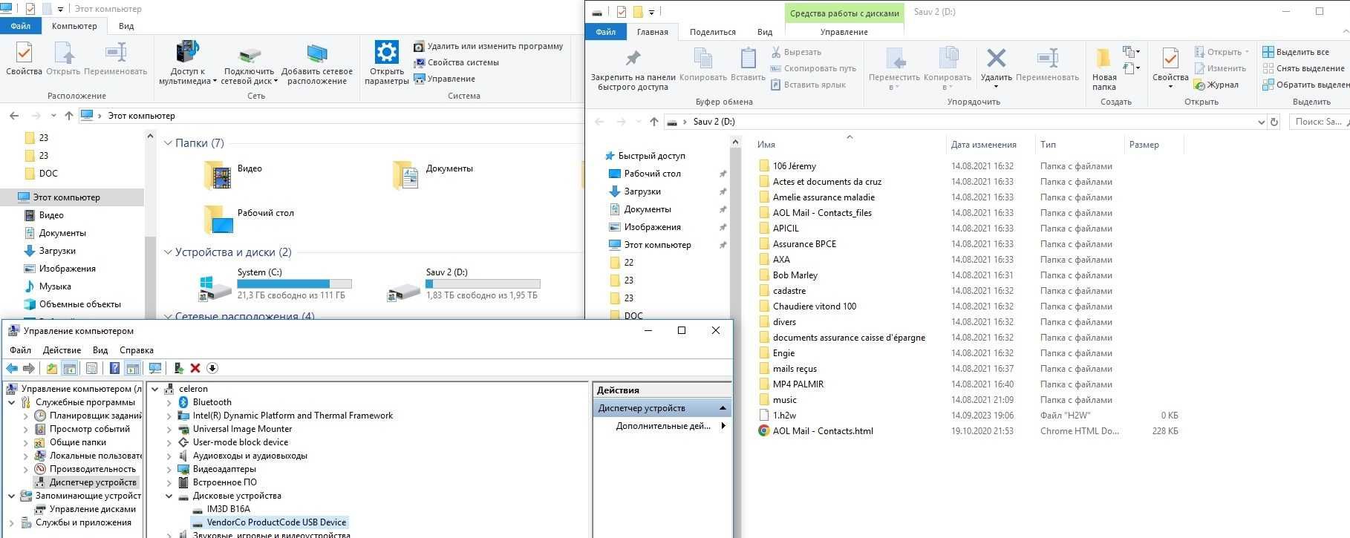The height and width of the screenshot is (538, 1350).
Task: Click System (C:) drive icon
Action: 215,287
